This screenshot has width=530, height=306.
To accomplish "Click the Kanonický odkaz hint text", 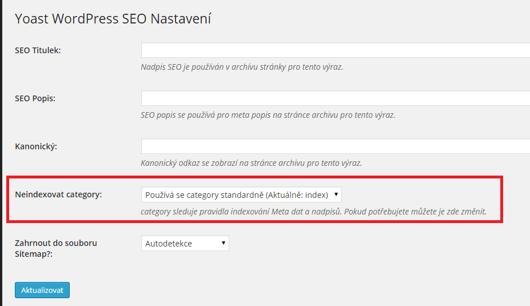I will pos(251,163).
